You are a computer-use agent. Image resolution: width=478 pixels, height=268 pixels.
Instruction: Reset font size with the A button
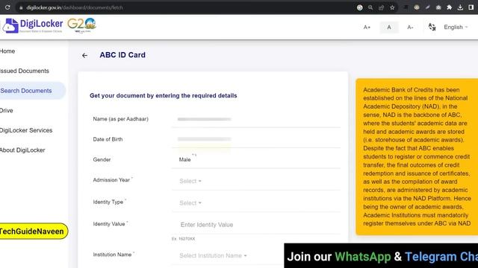click(x=389, y=28)
